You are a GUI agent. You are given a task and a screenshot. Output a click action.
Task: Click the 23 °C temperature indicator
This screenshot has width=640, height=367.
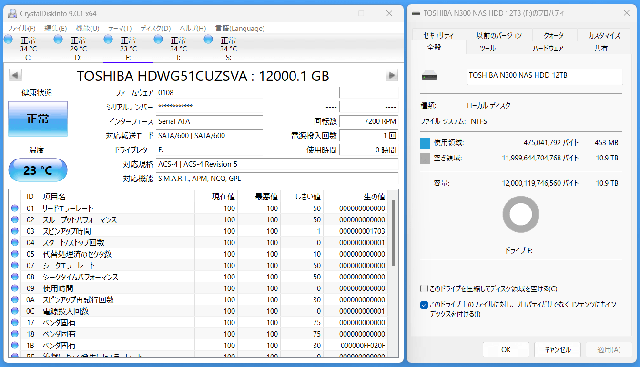pos(38,170)
